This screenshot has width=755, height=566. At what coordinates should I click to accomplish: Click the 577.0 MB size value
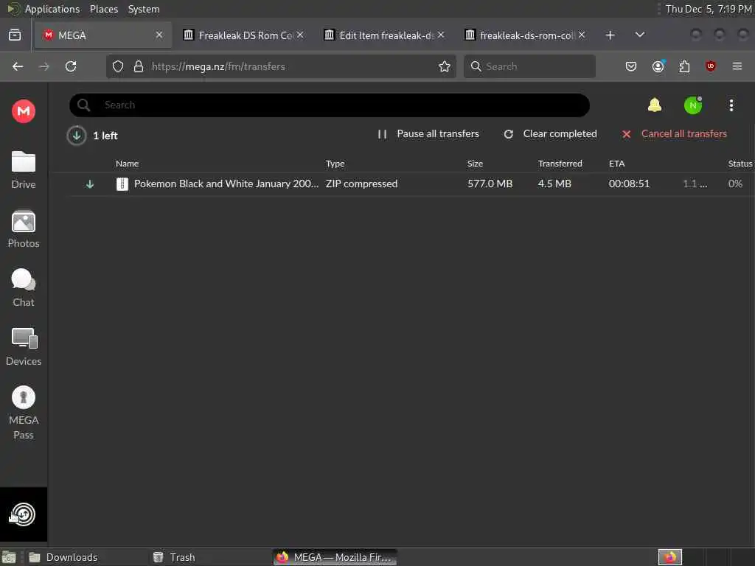pyautogui.click(x=490, y=184)
